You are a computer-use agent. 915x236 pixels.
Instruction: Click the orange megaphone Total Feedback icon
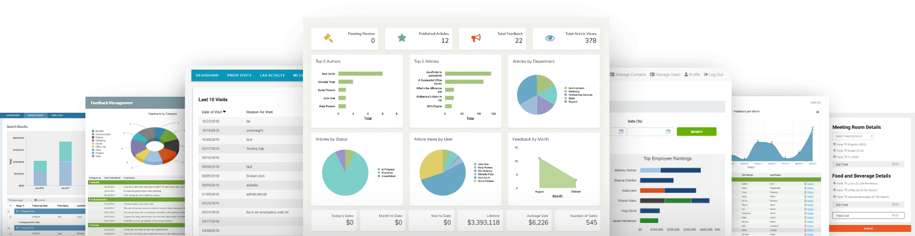coord(476,38)
